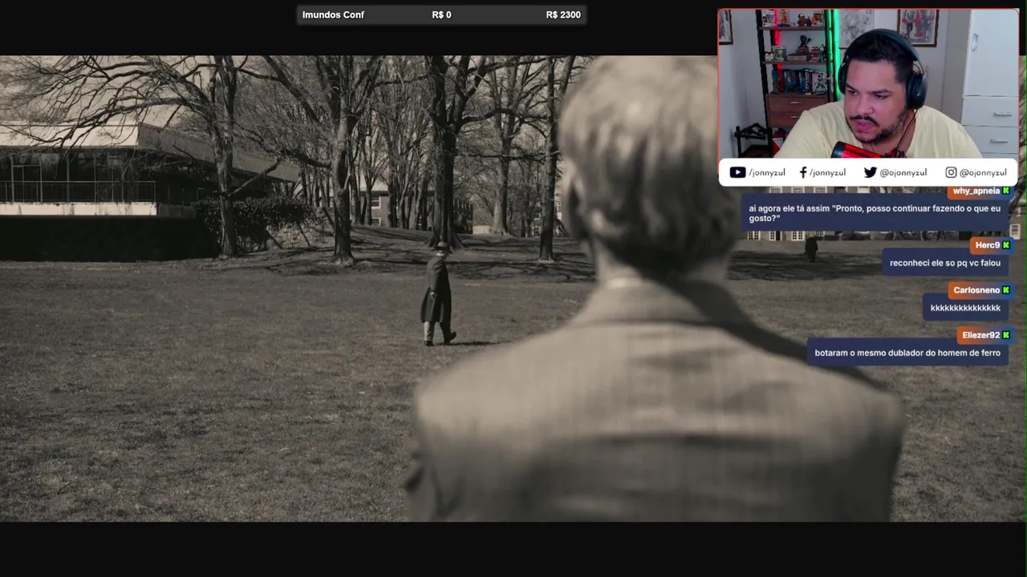Click the message "reconheci ele so pq vc falou"
The height and width of the screenshot is (577, 1027).
945,263
